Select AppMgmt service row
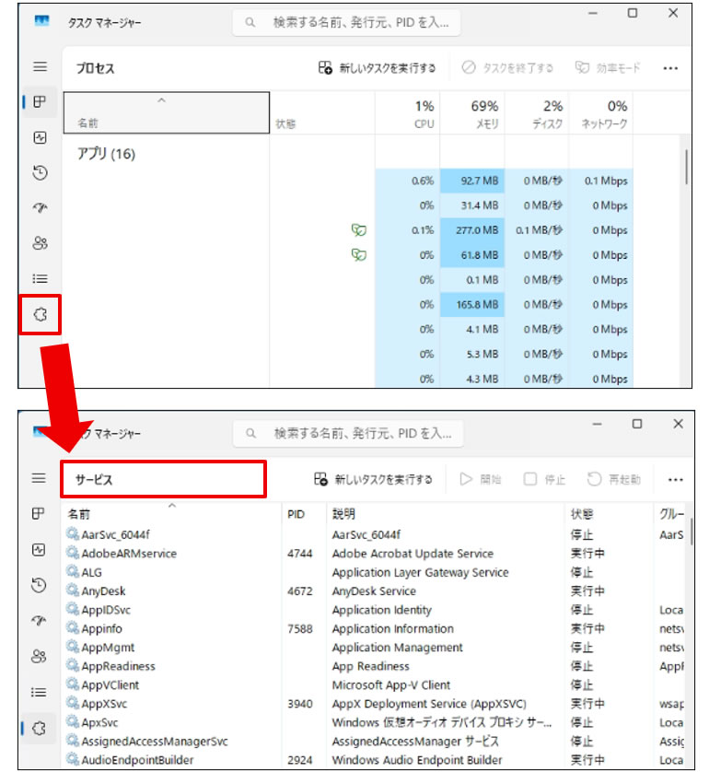Viewport: 709px width, 772px height. click(374, 648)
